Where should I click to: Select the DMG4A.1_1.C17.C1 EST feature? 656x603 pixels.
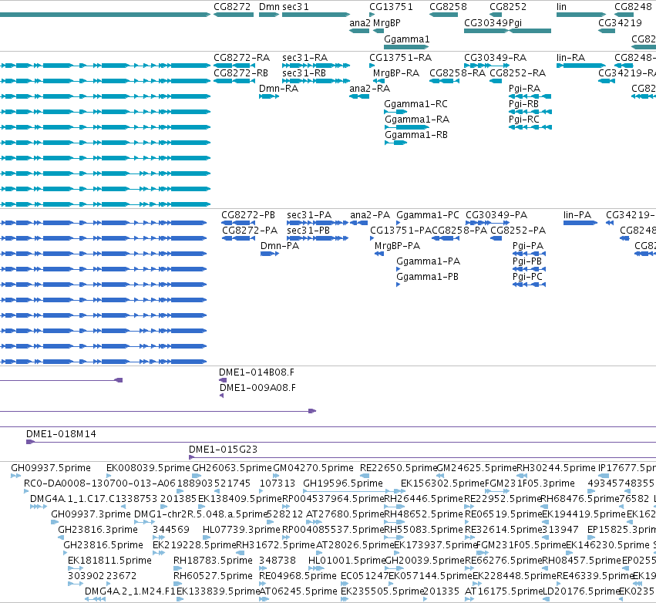click(39, 507)
